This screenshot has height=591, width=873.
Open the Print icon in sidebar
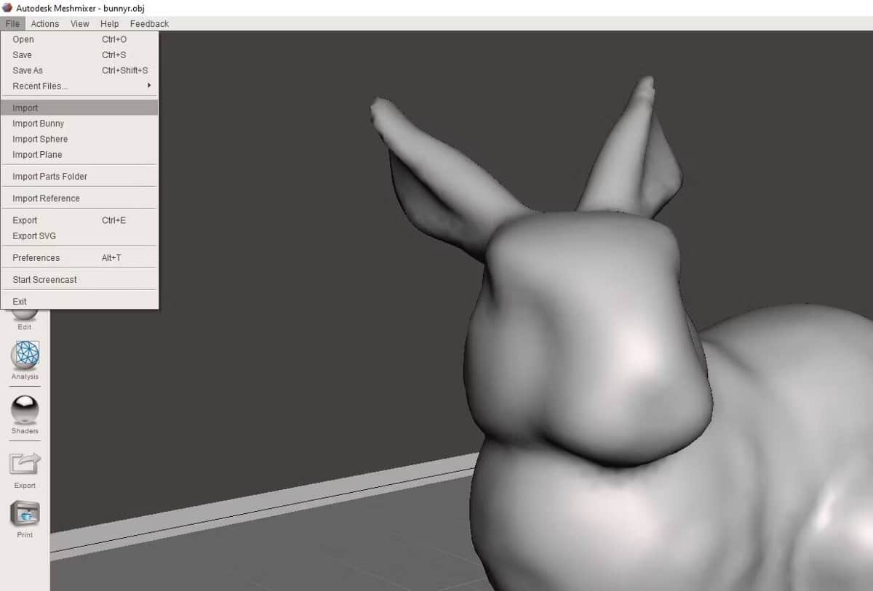25,514
